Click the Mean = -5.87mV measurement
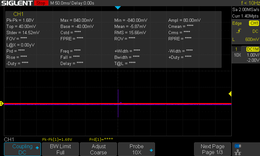260x156 pixels. coord(130,26)
